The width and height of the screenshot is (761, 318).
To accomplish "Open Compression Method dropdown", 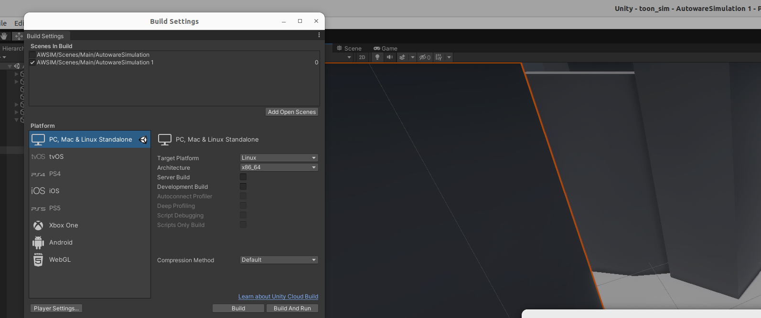I will pos(279,260).
